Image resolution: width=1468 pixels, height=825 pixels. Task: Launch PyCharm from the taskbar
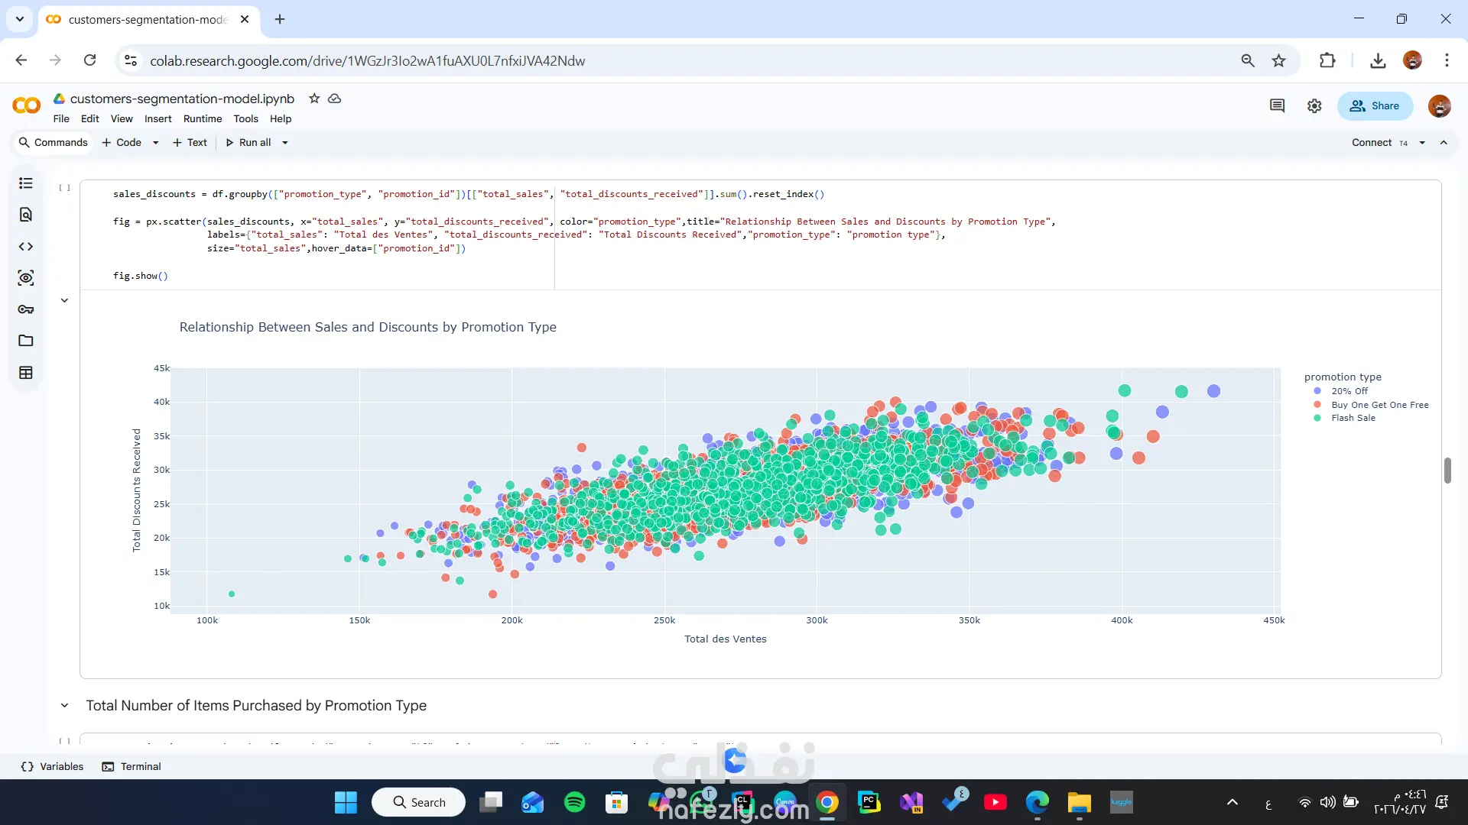pyautogui.click(x=869, y=802)
